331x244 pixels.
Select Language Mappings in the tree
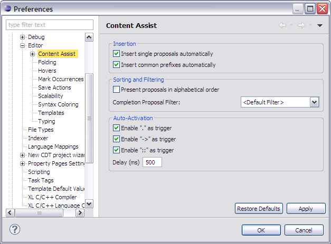[x=53, y=147]
